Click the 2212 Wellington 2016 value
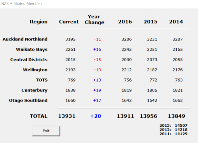The width and height of the screenshot is (198, 143). point(127,70)
